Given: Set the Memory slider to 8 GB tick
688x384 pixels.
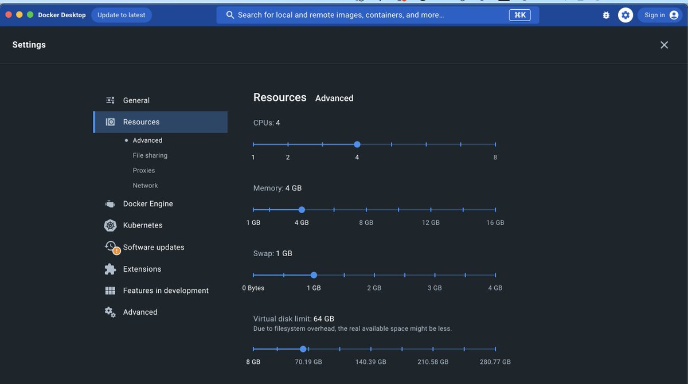Looking at the screenshot, I should (x=366, y=210).
